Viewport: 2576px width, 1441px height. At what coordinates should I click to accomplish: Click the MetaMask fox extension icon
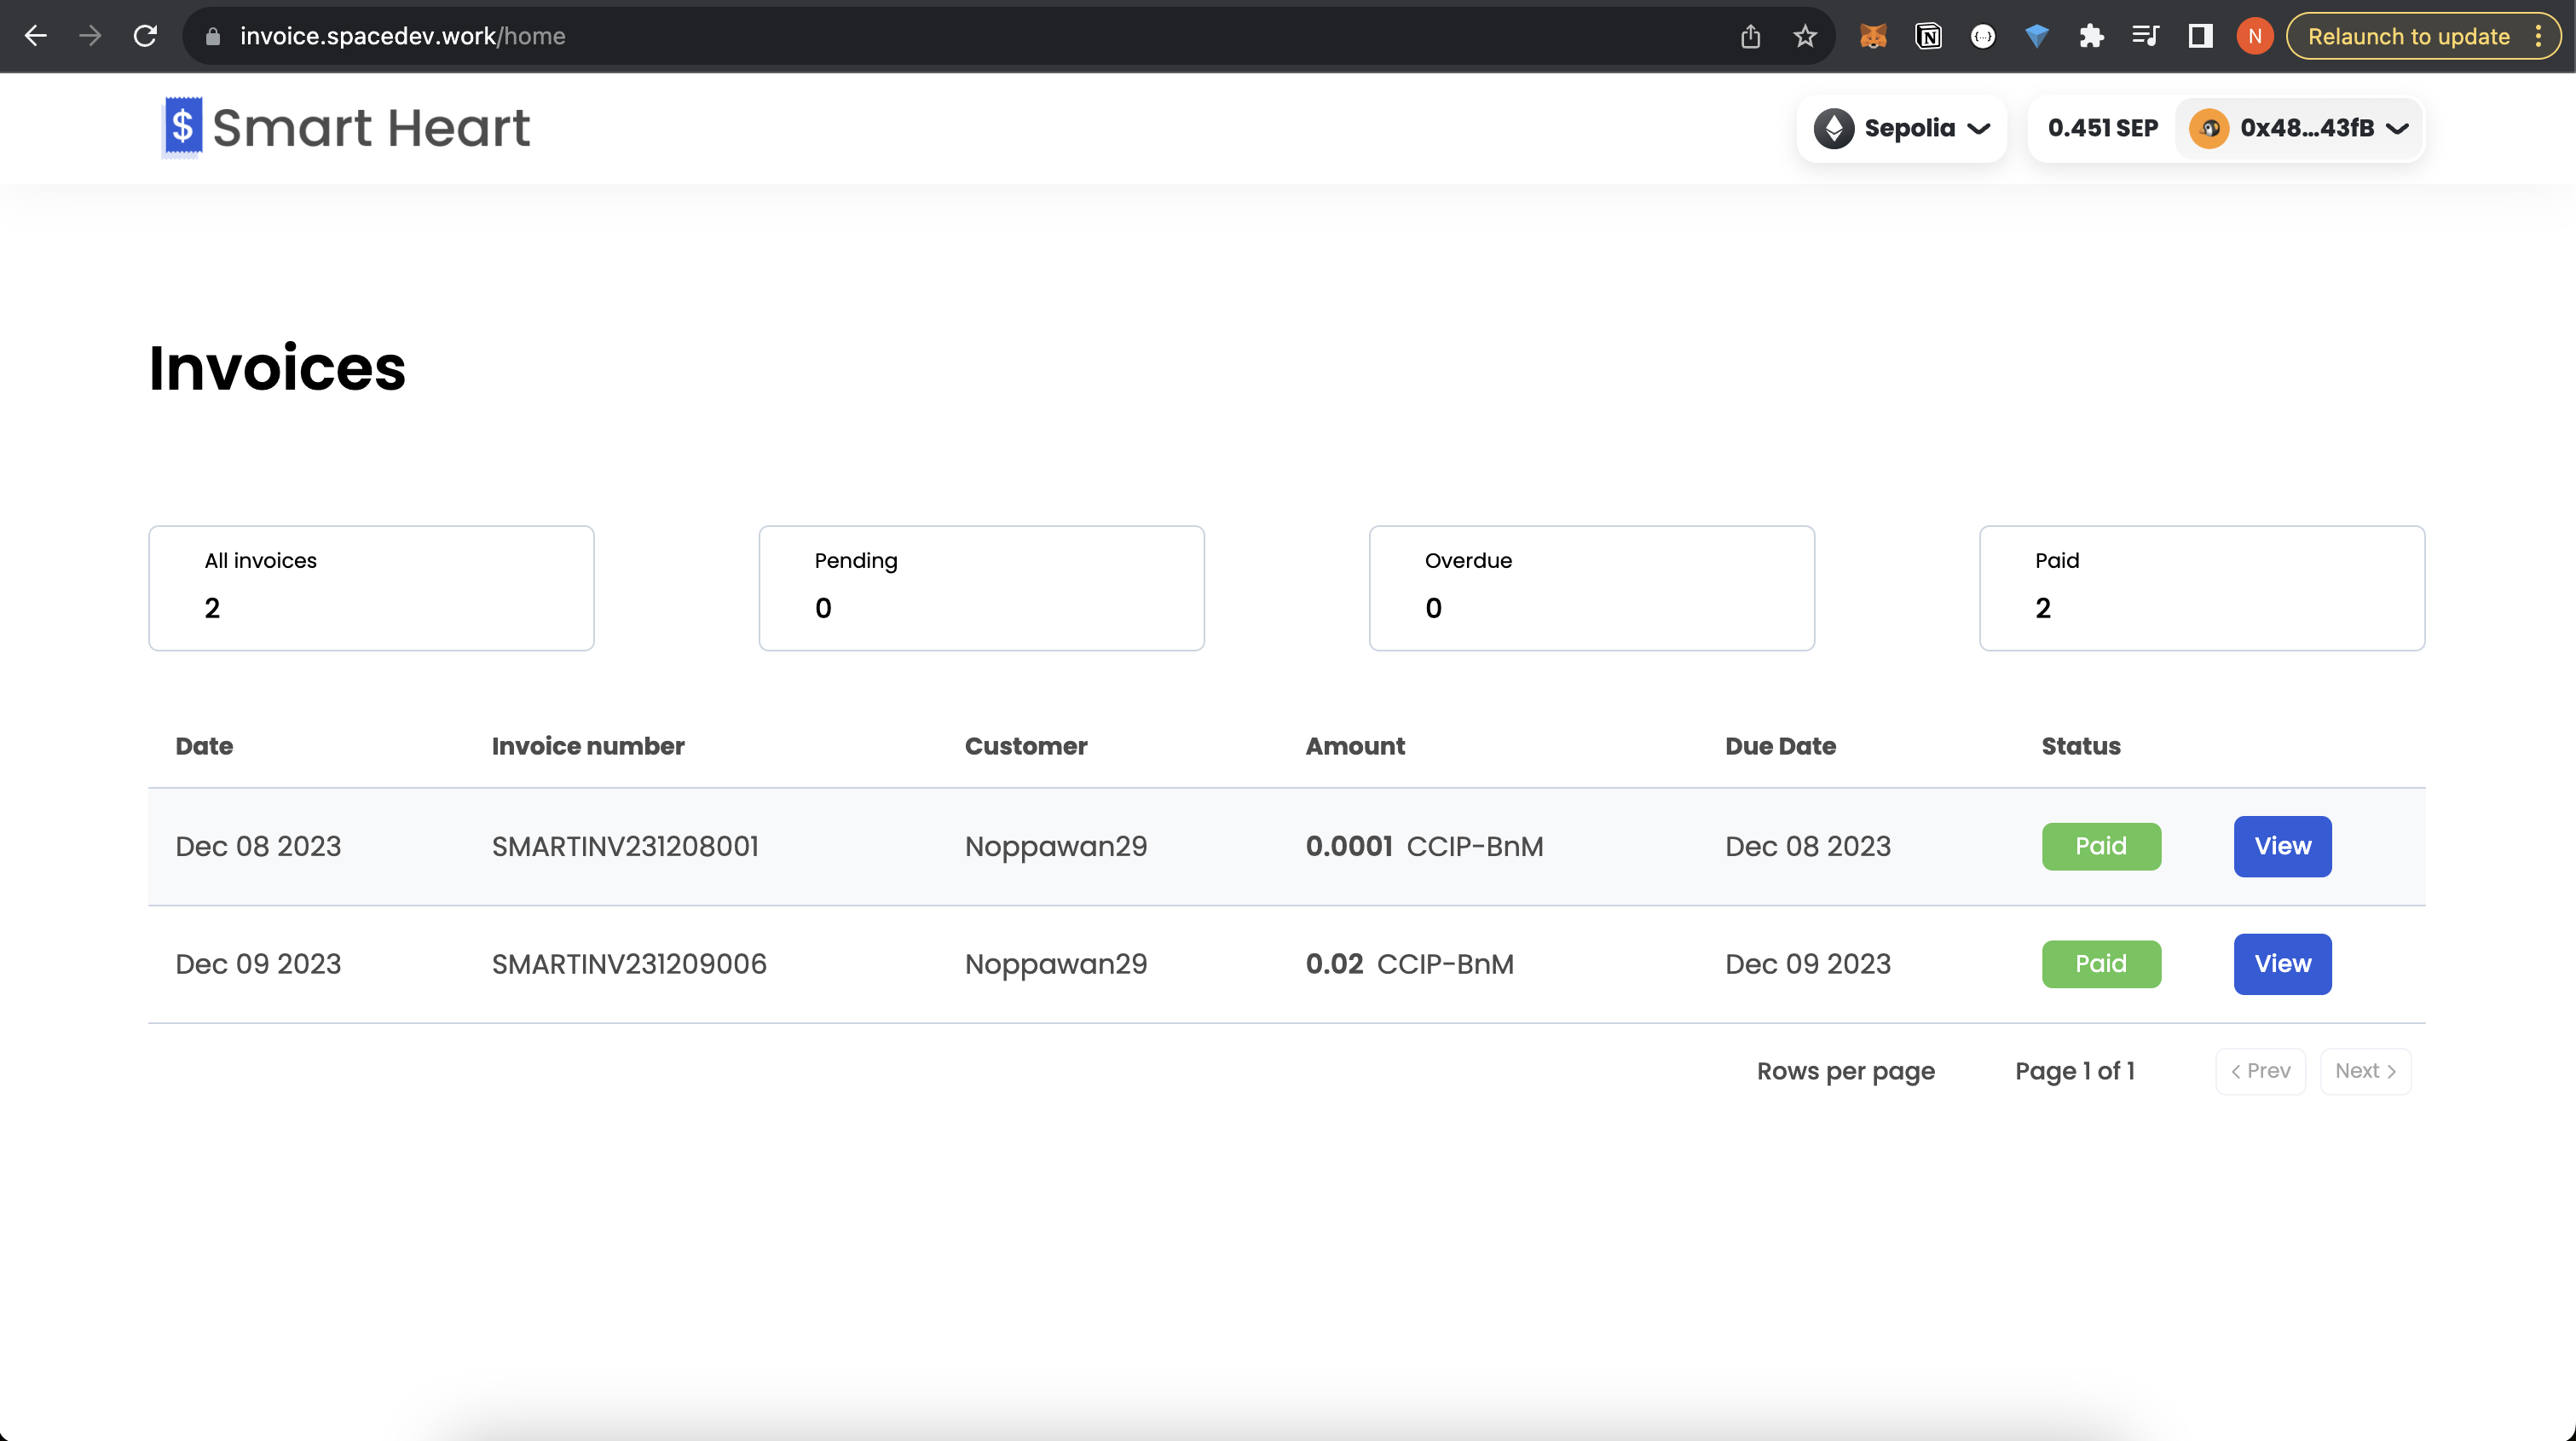(x=1873, y=37)
